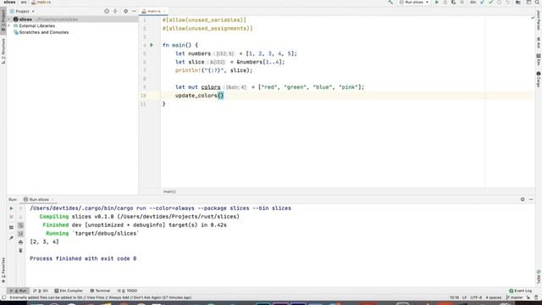Click the main() breadcrumb below editor

(x=169, y=191)
